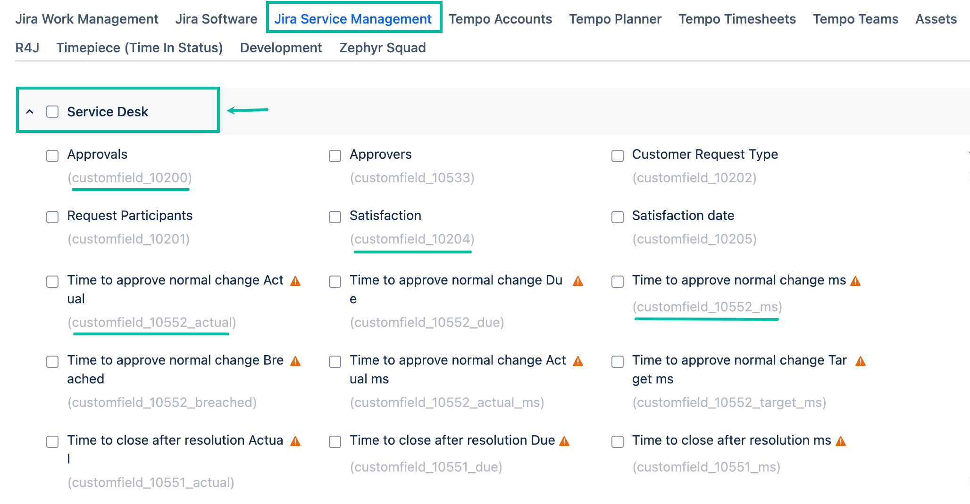970x504 pixels.
Task: Click warning icon beside Time to close after resolution Actual
Action: coord(295,441)
